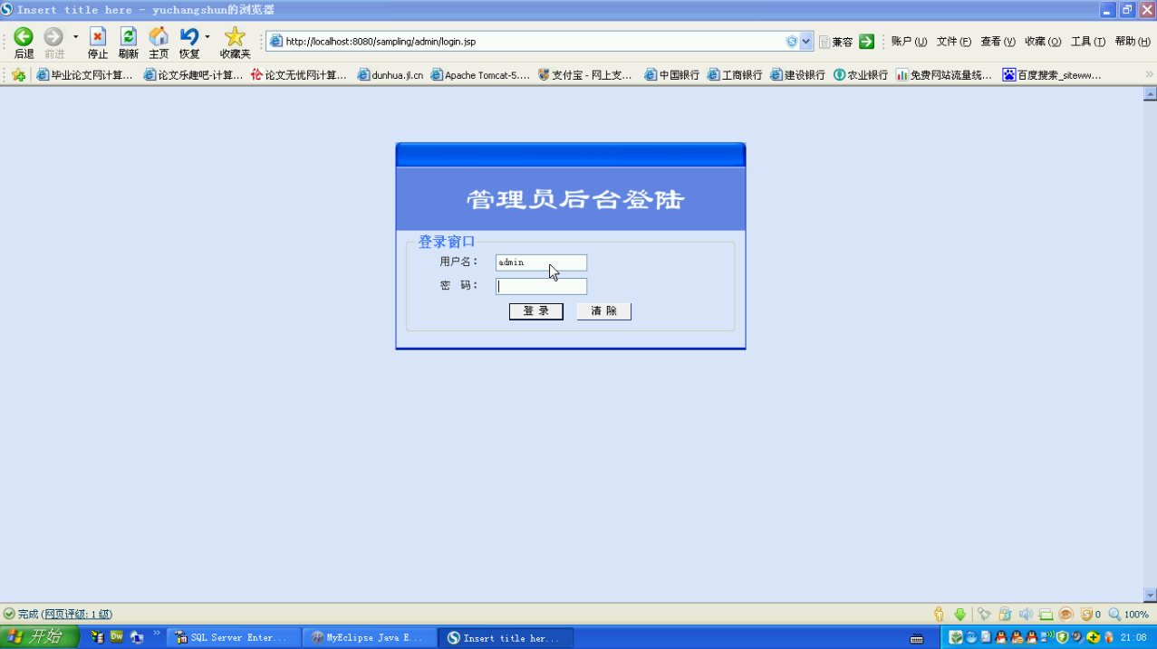The width and height of the screenshot is (1157, 649).
Task: Open the 毕业论文网计算 bookmark
Action: (84, 75)
